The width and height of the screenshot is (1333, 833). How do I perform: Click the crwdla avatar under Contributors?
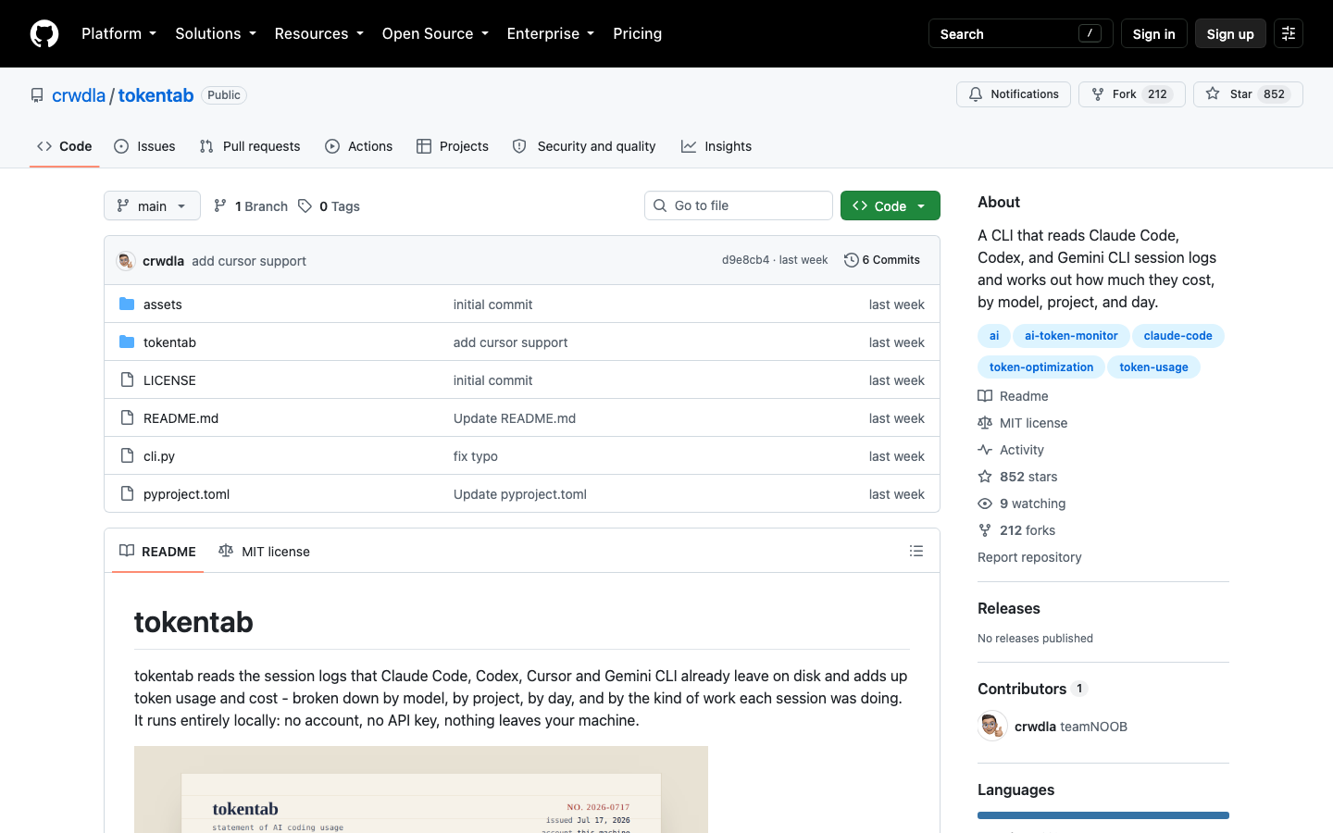[x=992, y=727]
